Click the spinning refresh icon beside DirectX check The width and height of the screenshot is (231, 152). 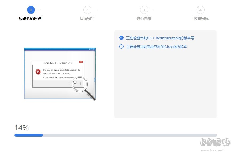[x=121, y=46]
